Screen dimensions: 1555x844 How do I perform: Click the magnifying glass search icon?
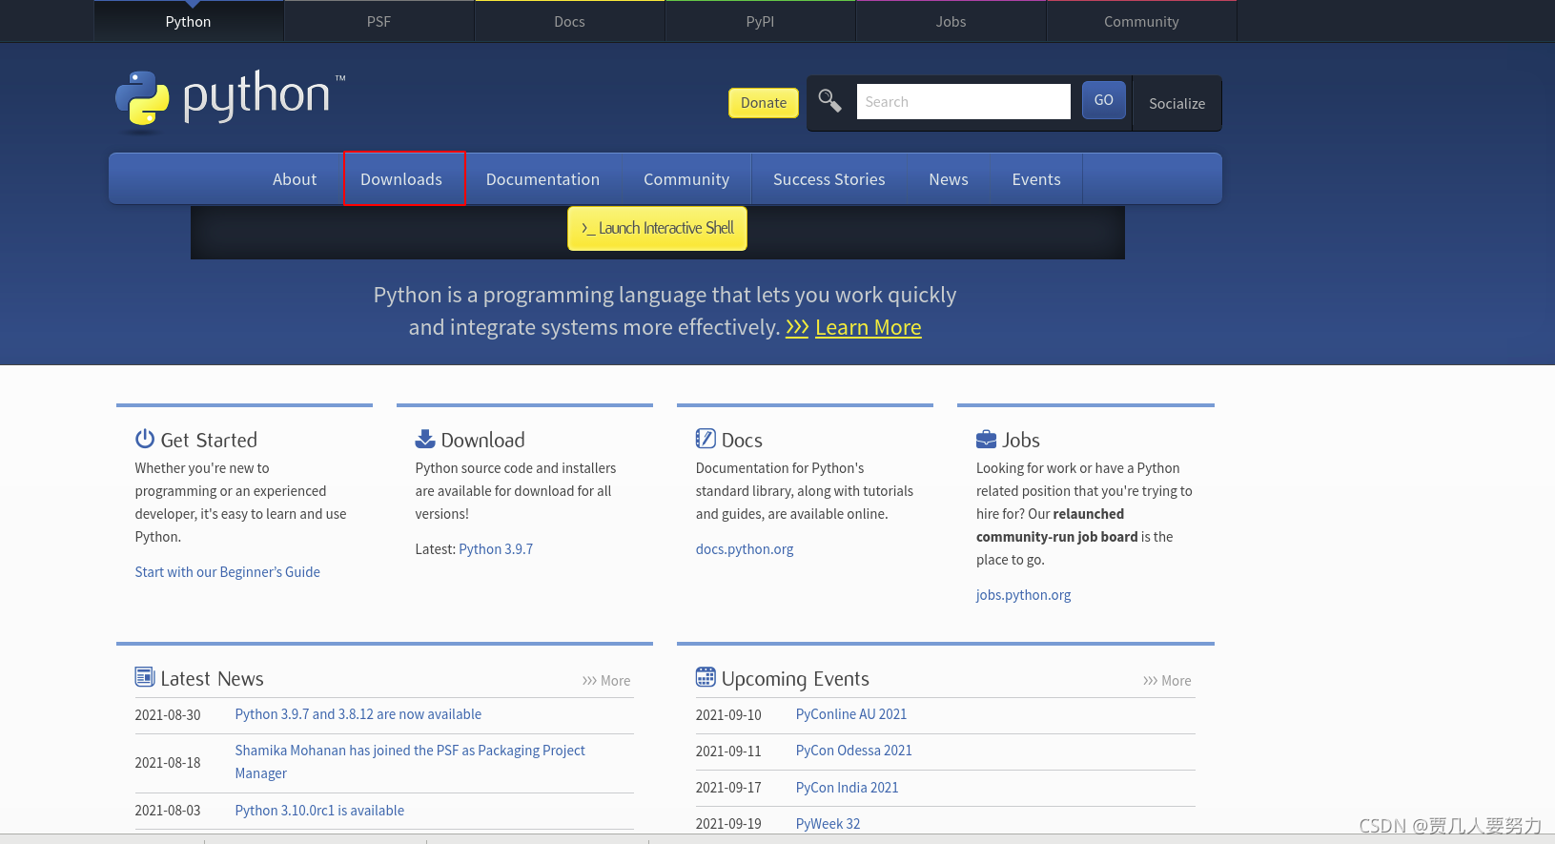[x=829, y=101]
